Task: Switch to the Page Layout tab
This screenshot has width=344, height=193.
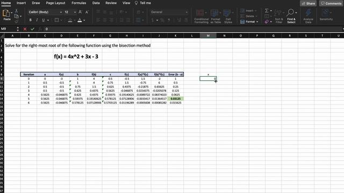Action: (55, 3)
